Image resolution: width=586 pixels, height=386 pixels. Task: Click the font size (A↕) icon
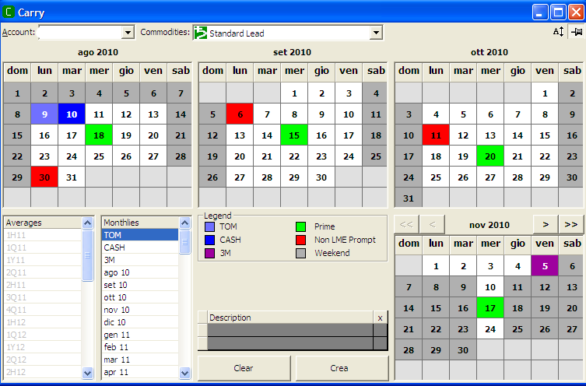[x=558, y=32]
